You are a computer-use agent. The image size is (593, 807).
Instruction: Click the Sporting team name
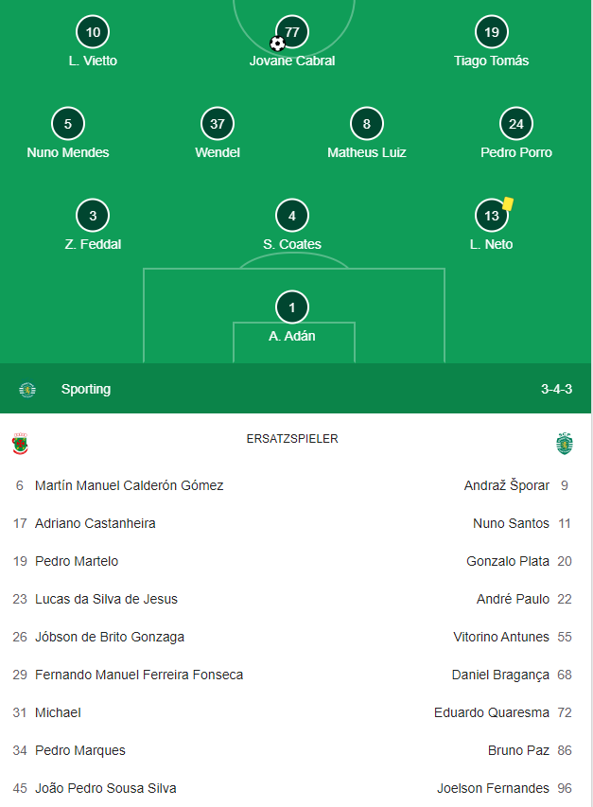click(x=86, y=389)
